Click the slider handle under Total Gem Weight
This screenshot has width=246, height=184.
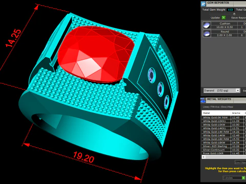(x=234, y=14)
